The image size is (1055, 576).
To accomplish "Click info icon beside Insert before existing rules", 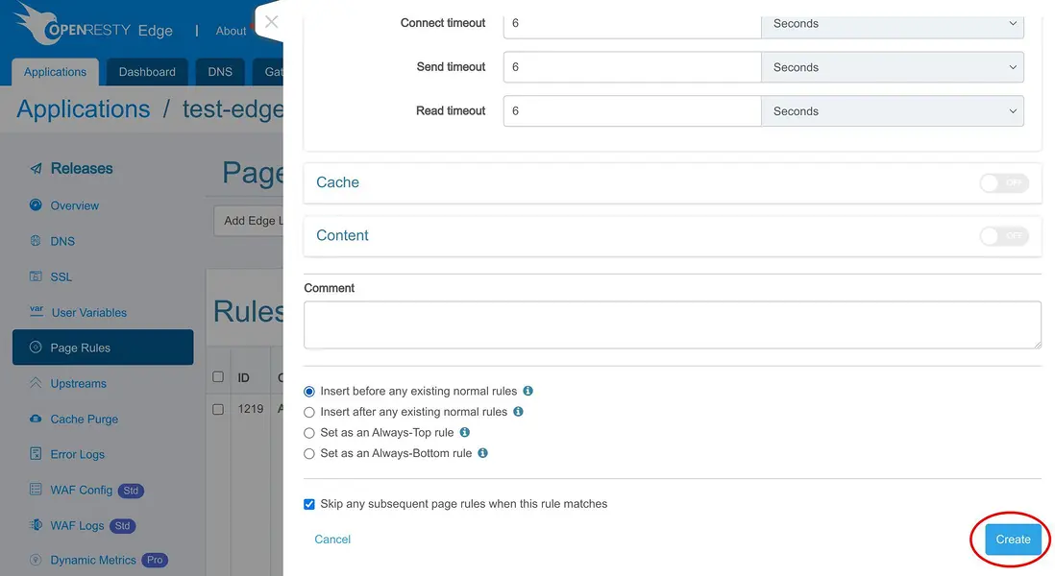I will coord(528,391).
